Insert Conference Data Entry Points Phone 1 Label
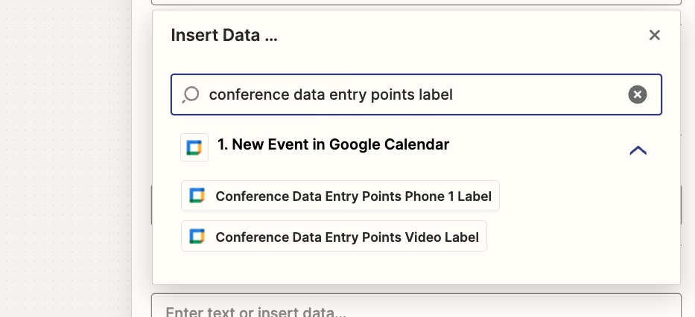Screen dimensions: 695x317 click(x=340, y=196)
